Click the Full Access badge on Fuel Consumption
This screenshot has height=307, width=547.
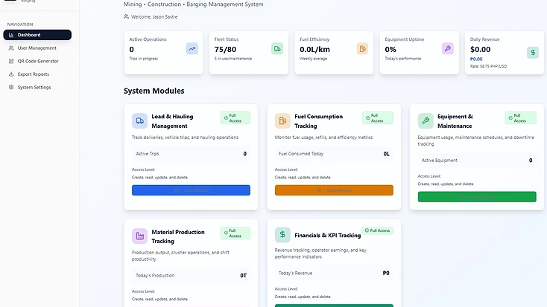click(378, 118)
